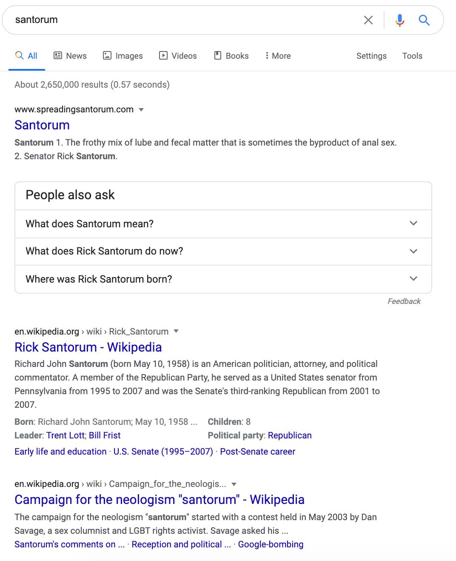456x561 pixels.
Task: Open the Tools menu
Action: (412, 56)
